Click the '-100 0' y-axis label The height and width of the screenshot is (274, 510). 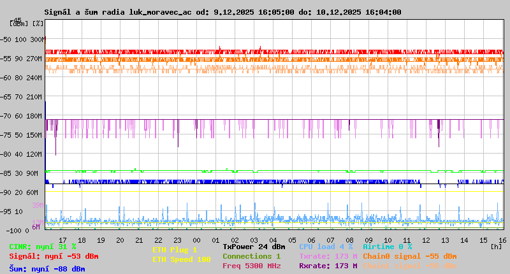tap(17, 231)
